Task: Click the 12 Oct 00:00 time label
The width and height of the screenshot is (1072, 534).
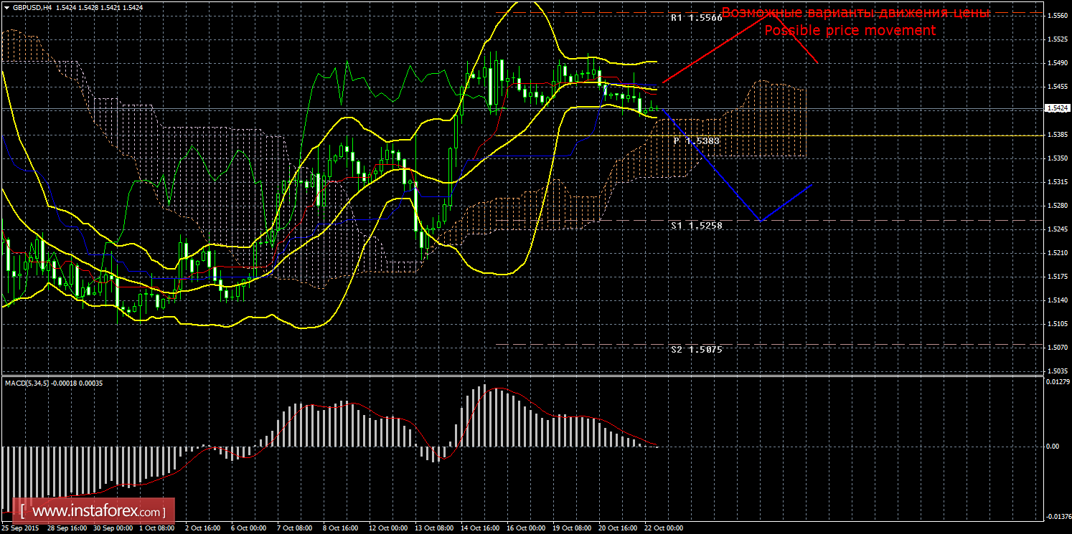Action: click(387, 528)
